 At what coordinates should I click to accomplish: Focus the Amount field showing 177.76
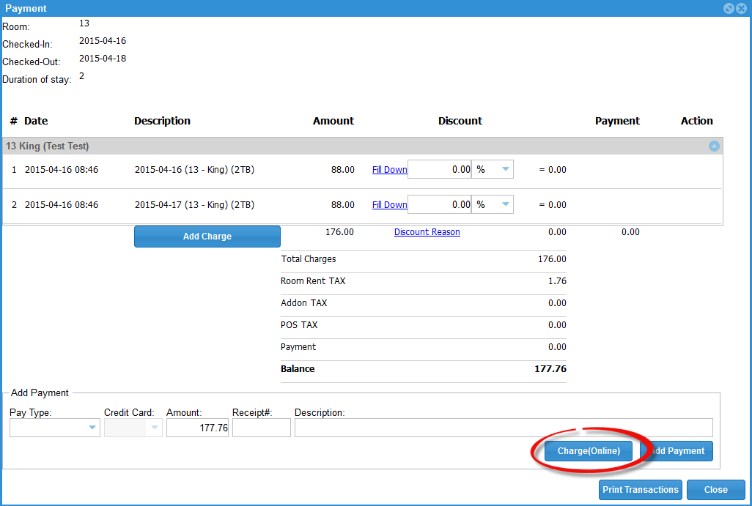tap(197, 428)
